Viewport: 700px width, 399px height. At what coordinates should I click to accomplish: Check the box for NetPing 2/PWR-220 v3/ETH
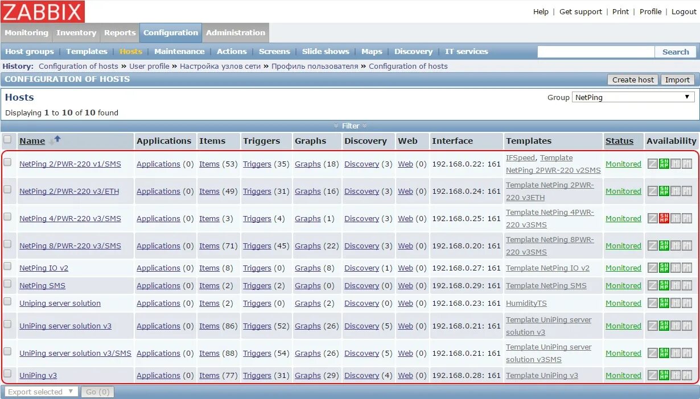click(x=7, y=189)
